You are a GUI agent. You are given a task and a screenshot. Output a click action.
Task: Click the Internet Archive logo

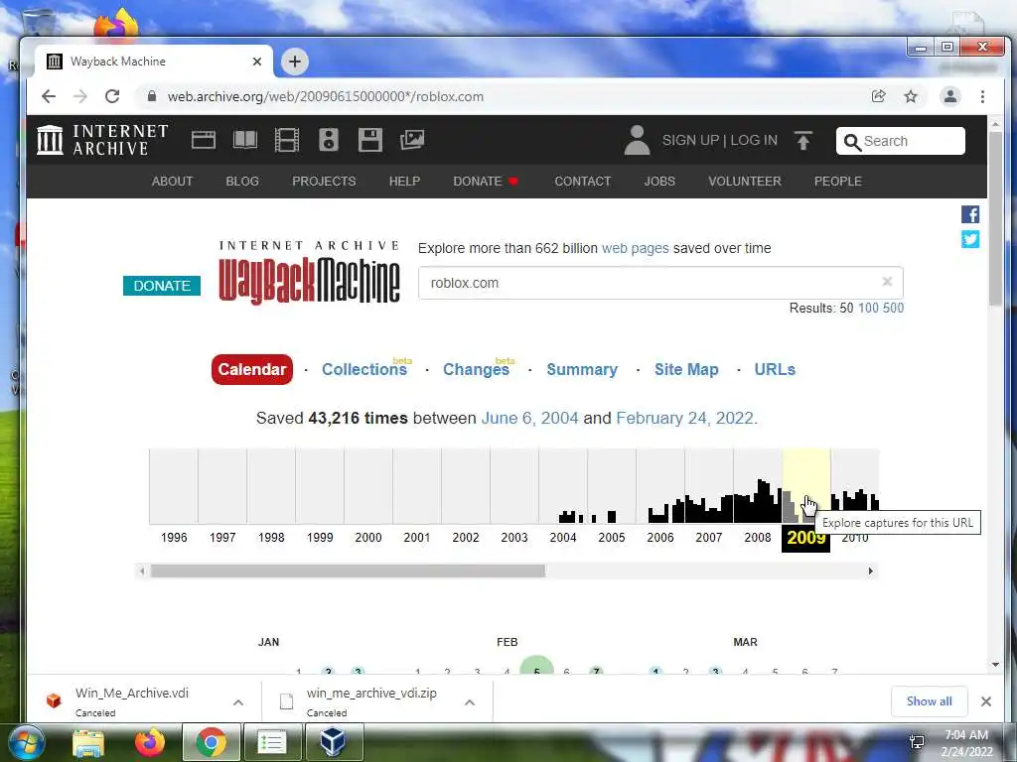(x=102, y=140)
